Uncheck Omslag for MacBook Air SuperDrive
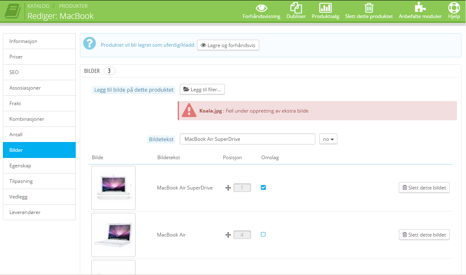This screenshot has width=466, height=275. coord(263,187)
